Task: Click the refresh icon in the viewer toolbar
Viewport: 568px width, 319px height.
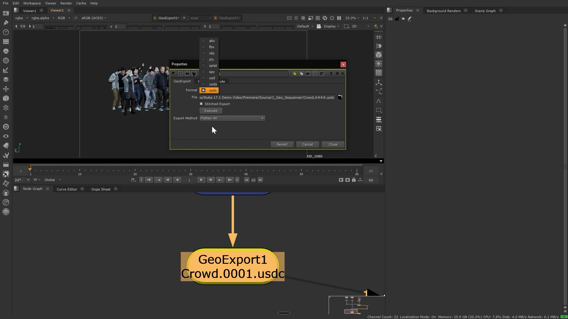Action: coord(325,18)
